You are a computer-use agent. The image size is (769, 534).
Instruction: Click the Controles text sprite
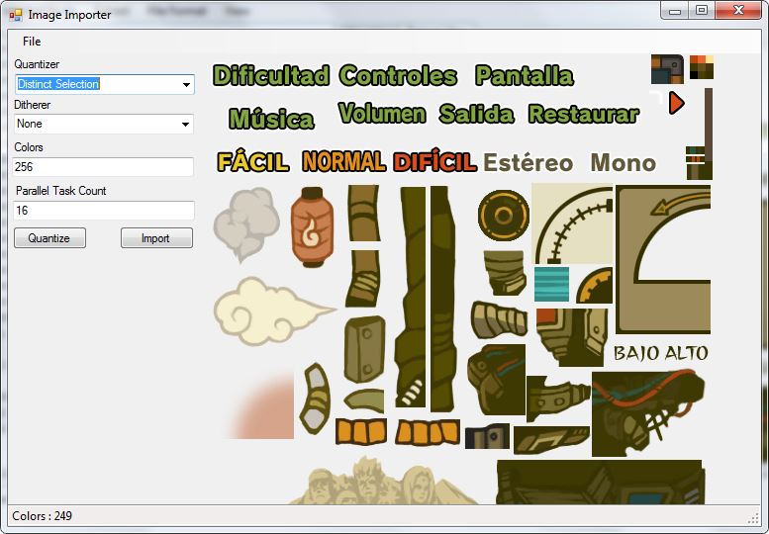pyautogui.click(x=398, y=75)
